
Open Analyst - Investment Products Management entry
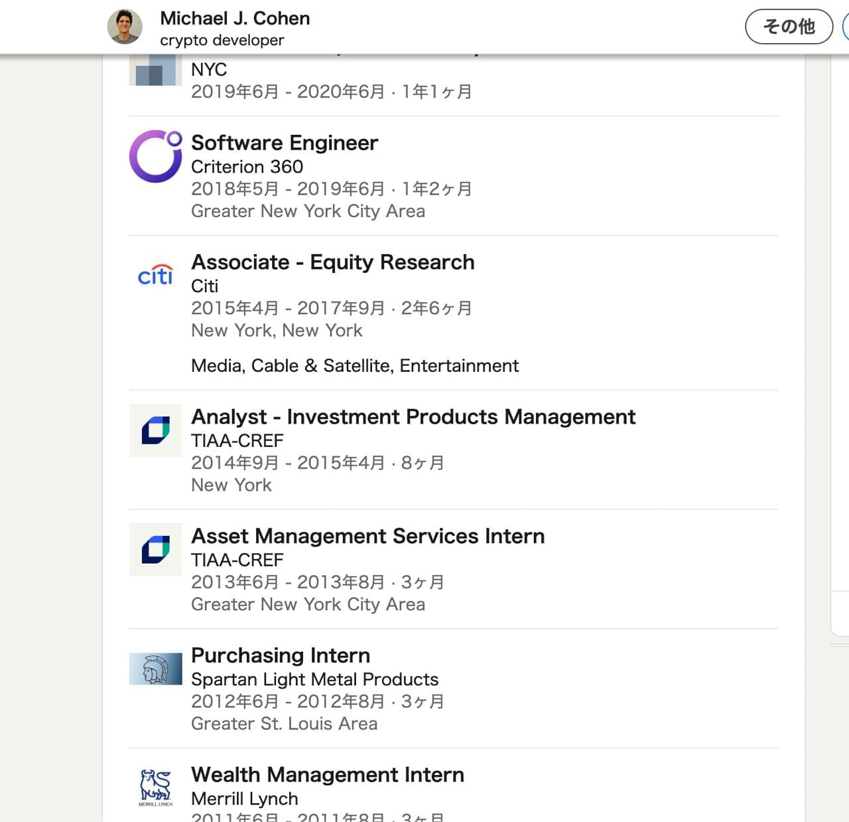coord(413,417)
